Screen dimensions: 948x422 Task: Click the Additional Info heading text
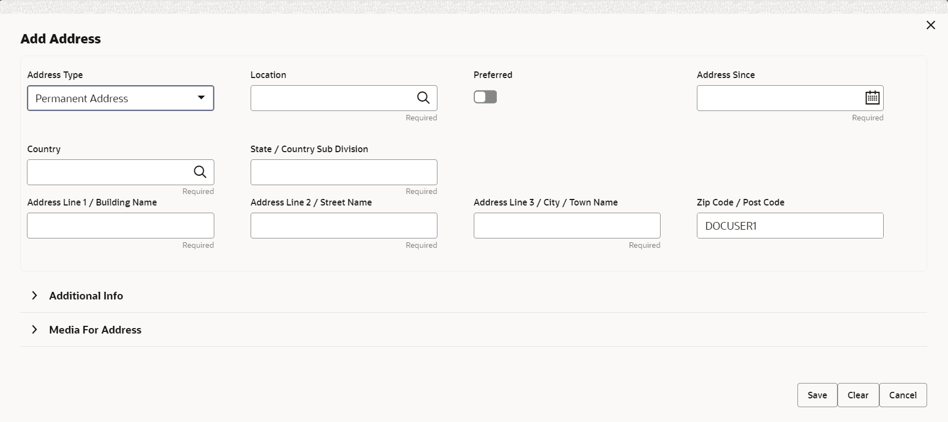click(86, 296)
